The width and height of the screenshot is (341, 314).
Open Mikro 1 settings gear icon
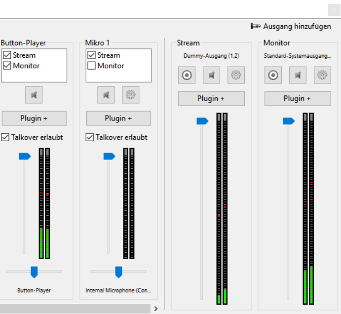point(130,95)
